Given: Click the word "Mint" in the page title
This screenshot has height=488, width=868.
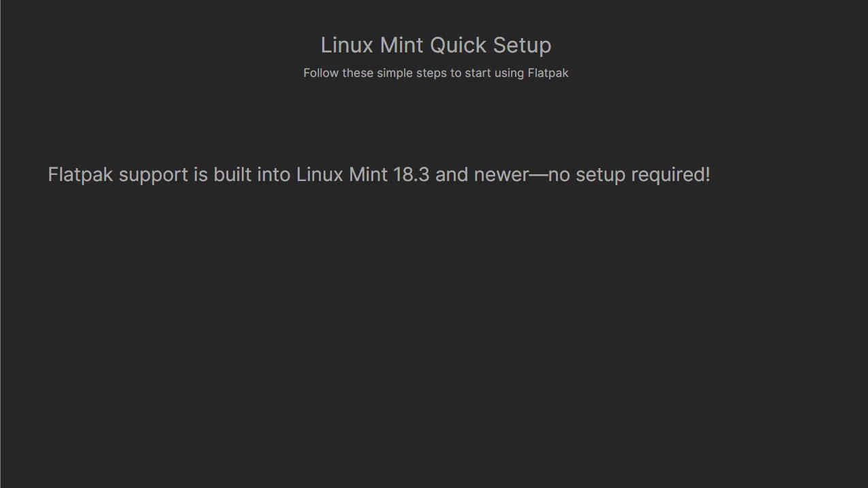Looking at the screenshot, I should click(402, 46).
